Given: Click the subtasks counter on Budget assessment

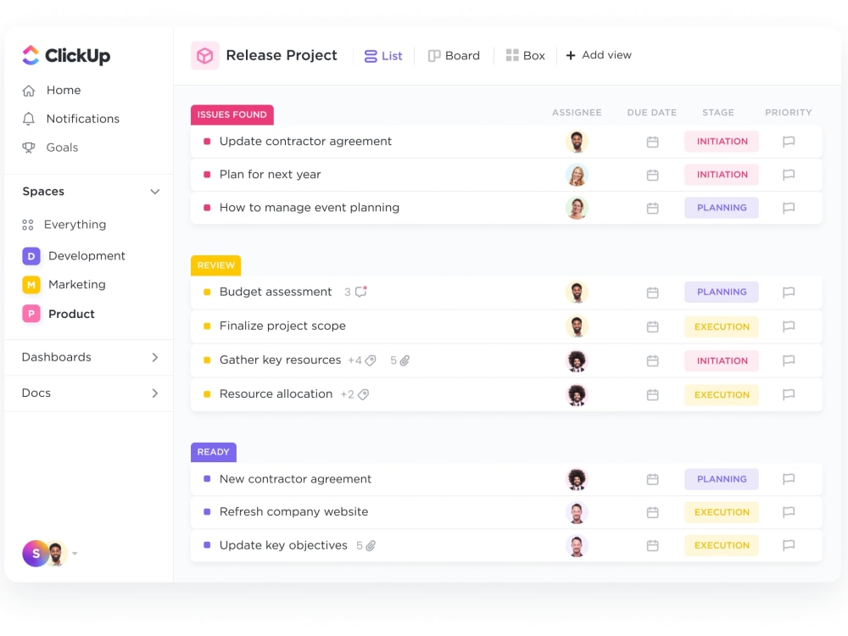Looking at the screenshot, I should tap(352, 292).
